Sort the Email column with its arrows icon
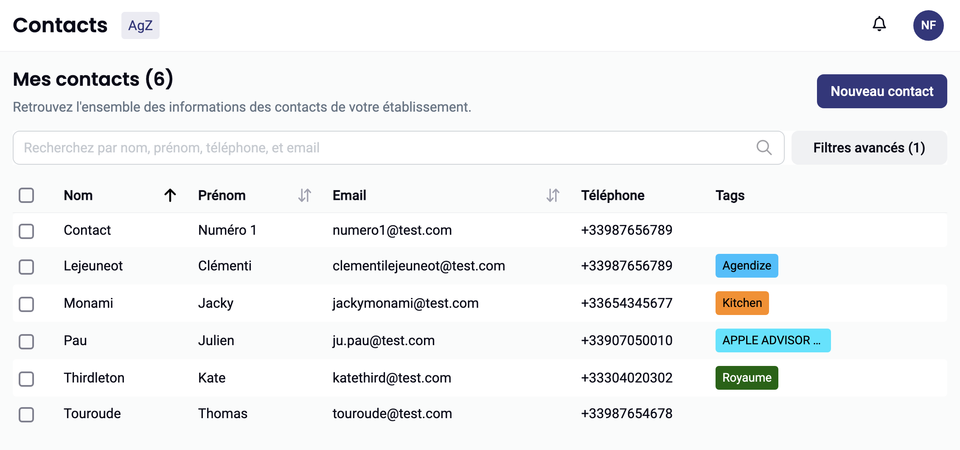This screenshot has height=450, width=960. point(553,195)
